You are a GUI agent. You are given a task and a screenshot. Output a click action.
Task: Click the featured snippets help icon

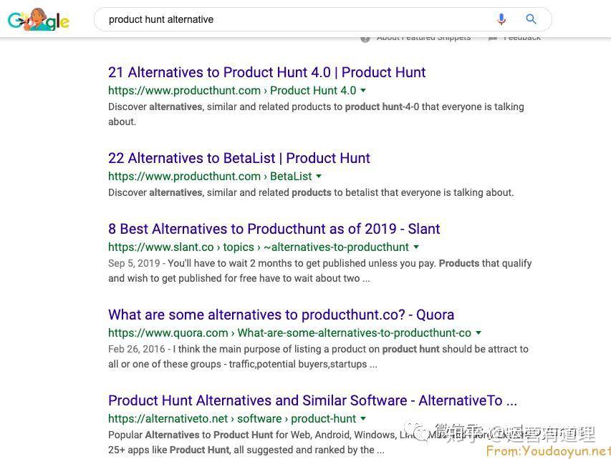click(x=365, y=38)
